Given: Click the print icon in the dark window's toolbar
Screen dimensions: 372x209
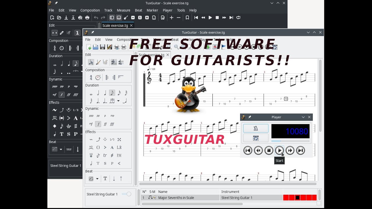Looking at the screenshot, I should (x=87, y=17).
